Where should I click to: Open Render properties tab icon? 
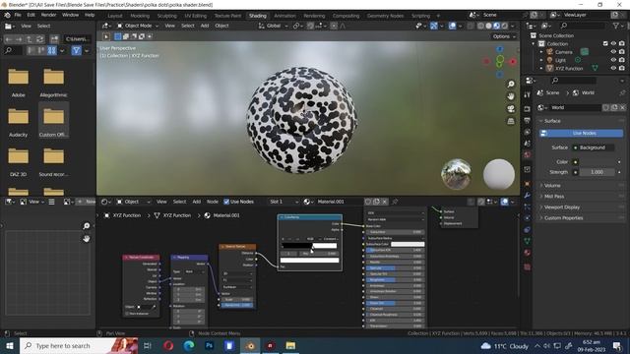point(528,109)
